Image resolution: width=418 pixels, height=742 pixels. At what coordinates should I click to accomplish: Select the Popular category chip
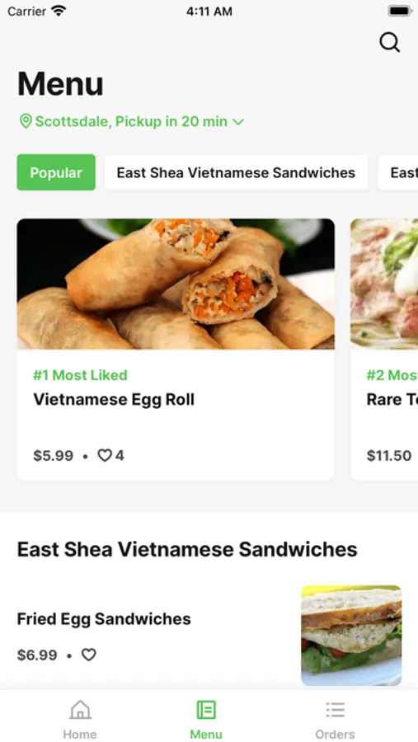[56, 172]
